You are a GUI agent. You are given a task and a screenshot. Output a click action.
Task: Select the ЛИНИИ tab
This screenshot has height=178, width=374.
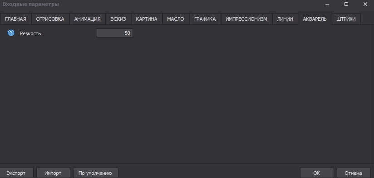(285, 19)
